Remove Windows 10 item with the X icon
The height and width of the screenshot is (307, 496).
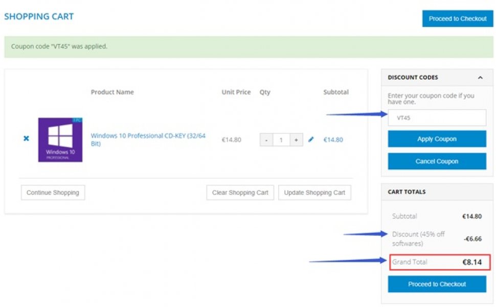[26, 138]
